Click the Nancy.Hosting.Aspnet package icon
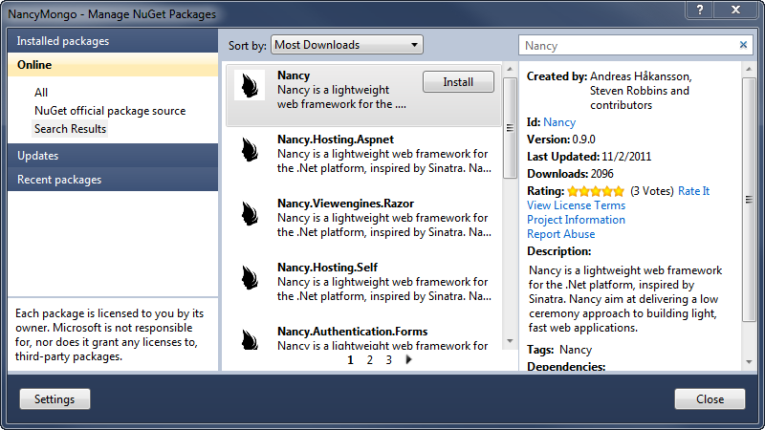 [x=250, y=149]
